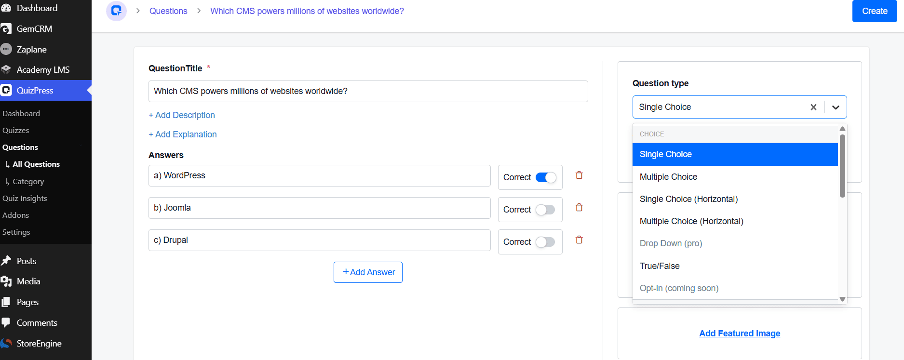Open the Single Choice question type combo box
The height and width of the screenshot is (360, 904).
pos(740,107)
